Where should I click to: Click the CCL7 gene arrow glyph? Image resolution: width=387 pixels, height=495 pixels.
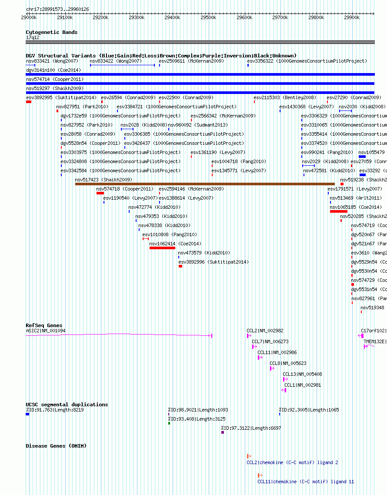254,347
